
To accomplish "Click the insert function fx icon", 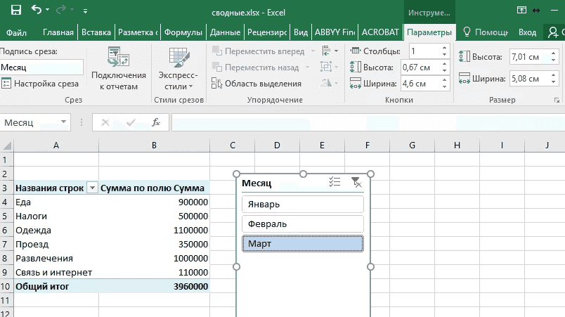I will [x=156, y=122].
